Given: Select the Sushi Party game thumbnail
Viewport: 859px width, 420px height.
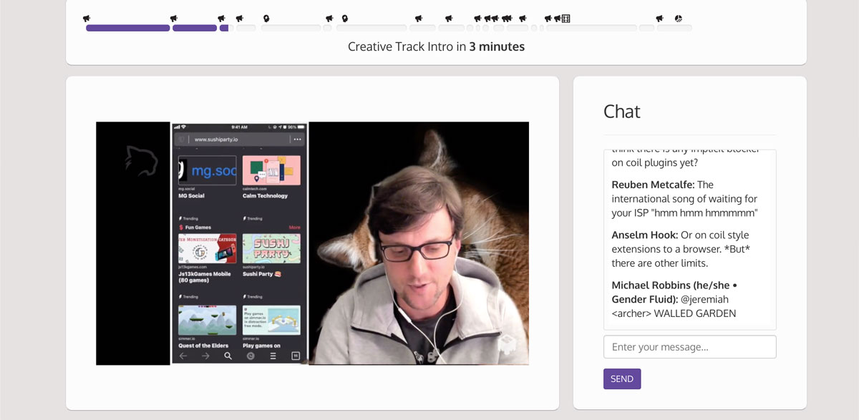Looking at the screenshot, I should (271, 248).
